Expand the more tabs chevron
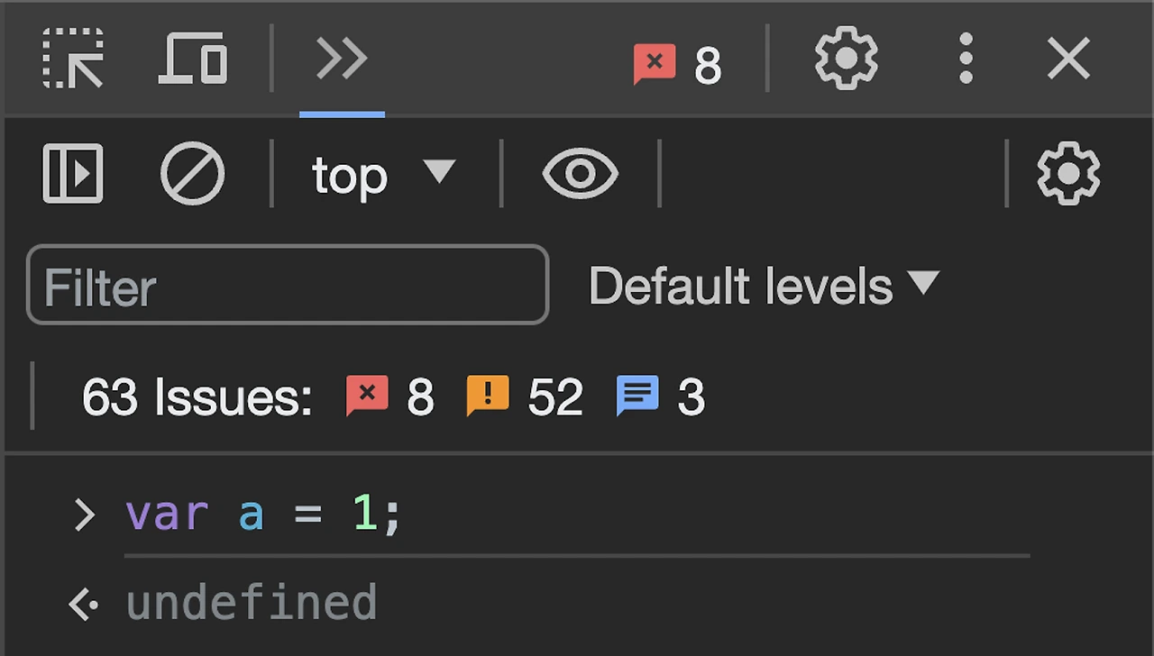The image size is (1154, 656). 342,59
